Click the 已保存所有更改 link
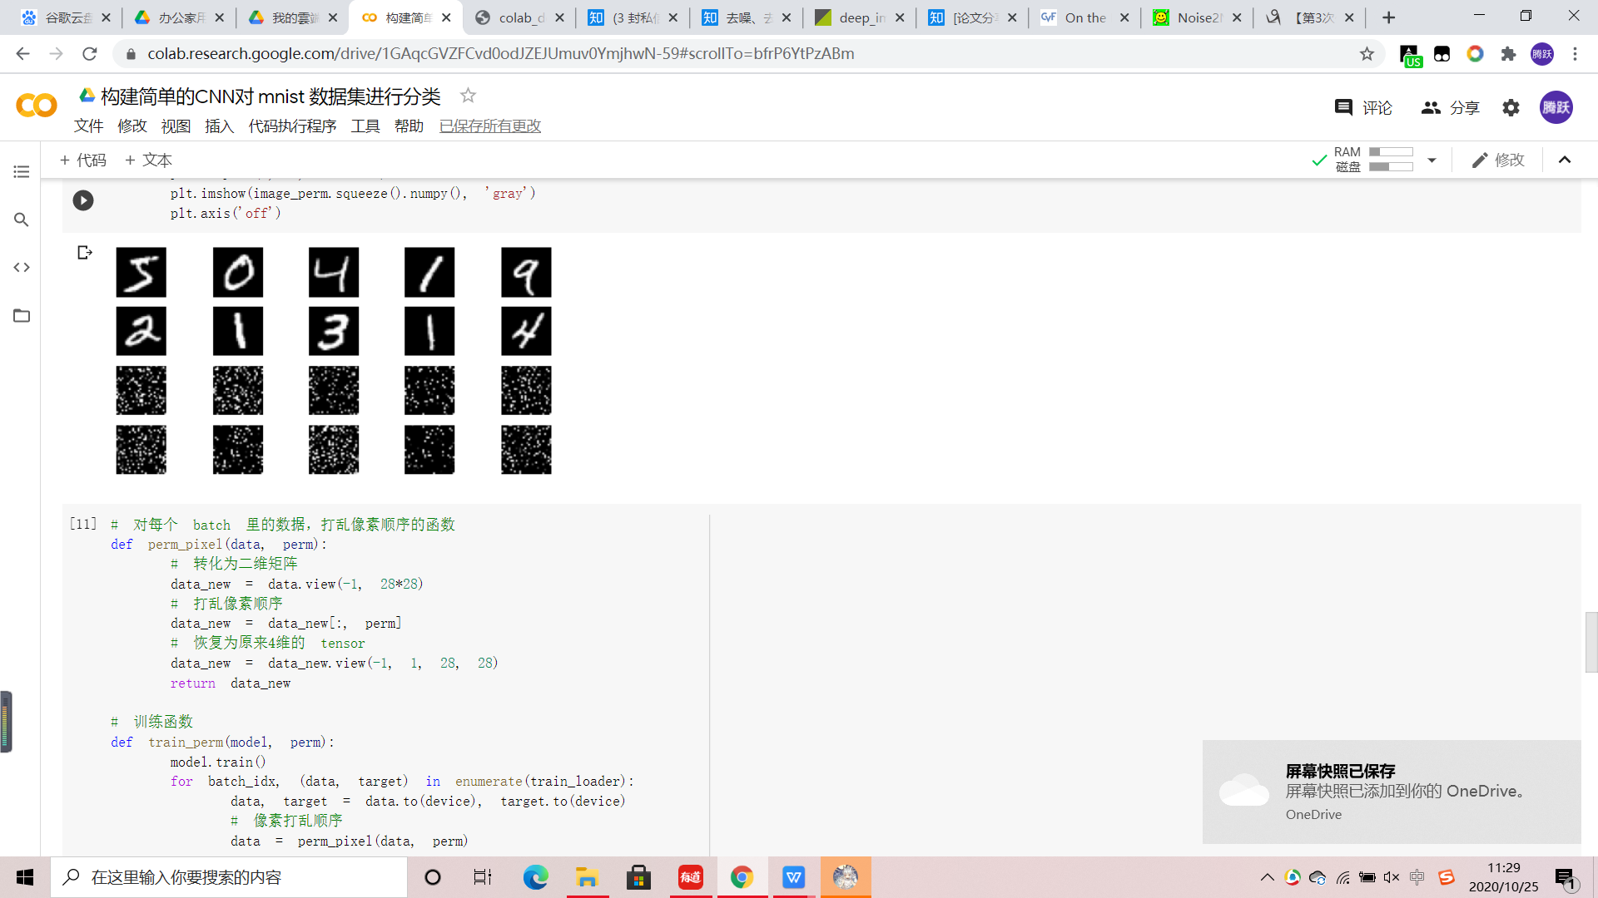Viewport: 1598px width, 898px height. 490,126
